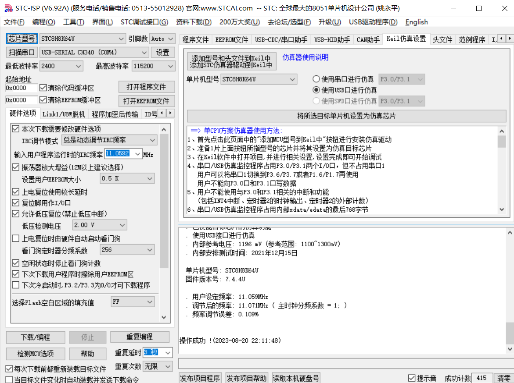This screenshot has height=383, width=514.
Task: Click the emulator instructions scrollbar thumb
Action: [x=502, y=142]
